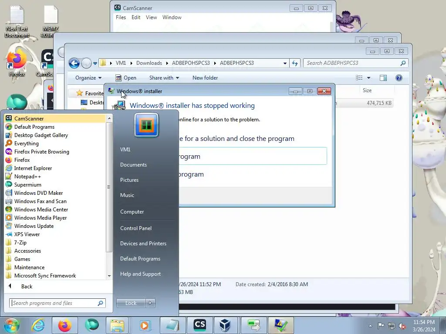446x334 pixels.
Task: Open the Files menu in CamScanner
Action: pyautogui.click(x=121, y=17)
